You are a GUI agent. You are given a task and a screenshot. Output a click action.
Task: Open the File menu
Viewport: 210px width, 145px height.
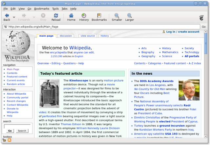[6, 9]
